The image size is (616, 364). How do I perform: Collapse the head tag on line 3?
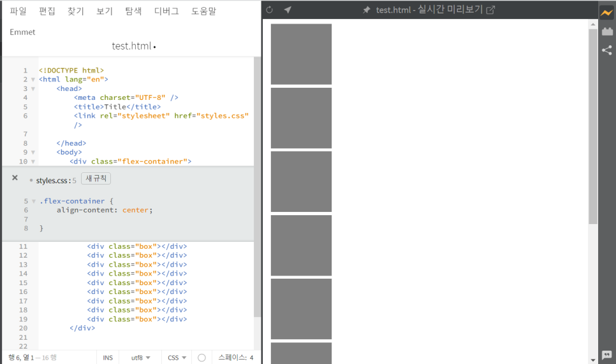[33, 88]
